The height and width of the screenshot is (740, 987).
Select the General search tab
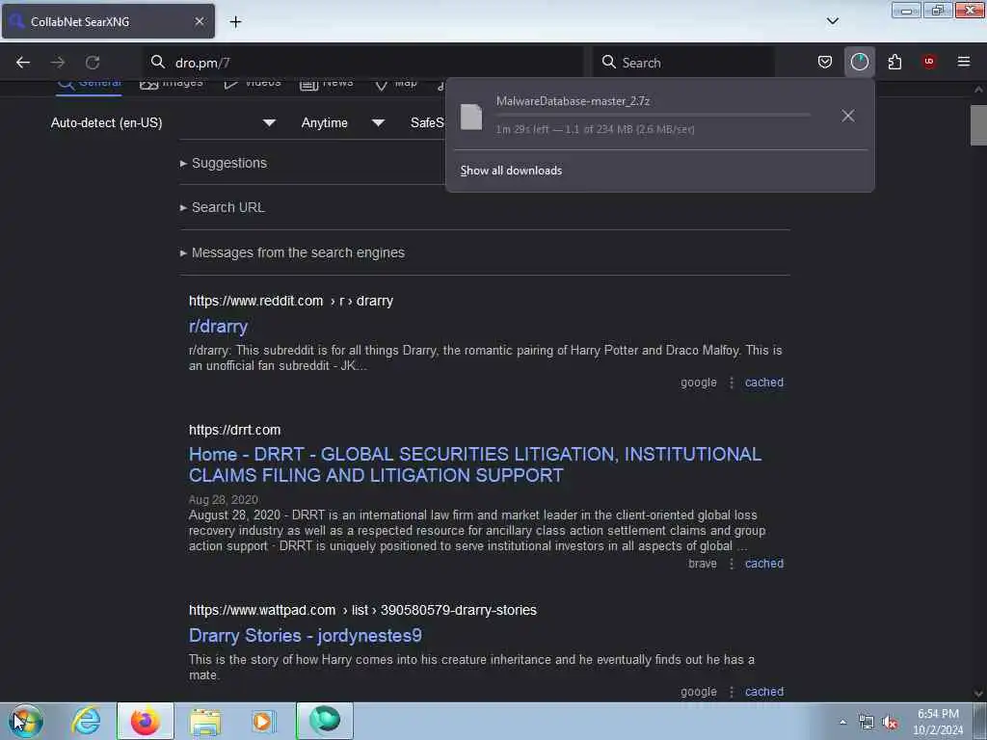pyautogui.click(x=89, y=85)
